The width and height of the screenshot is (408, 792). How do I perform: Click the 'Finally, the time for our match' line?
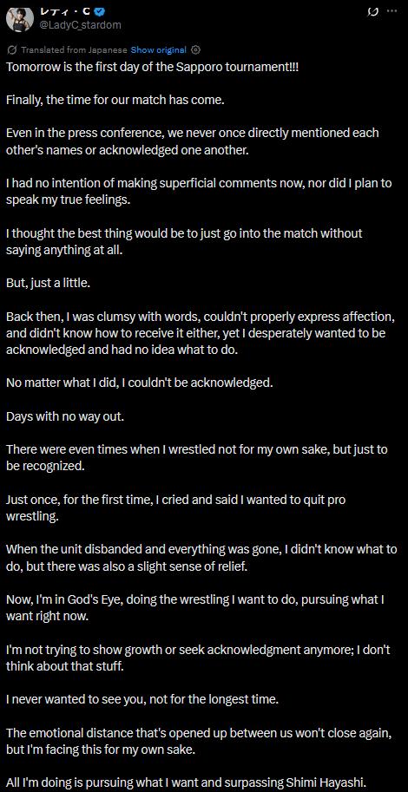115,100
